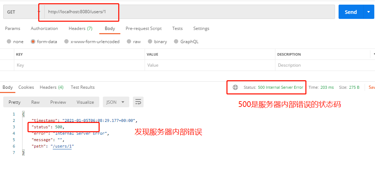Open request Headers (7) tab
Viewport: 375px width, 175px height.
click(80, 29)
